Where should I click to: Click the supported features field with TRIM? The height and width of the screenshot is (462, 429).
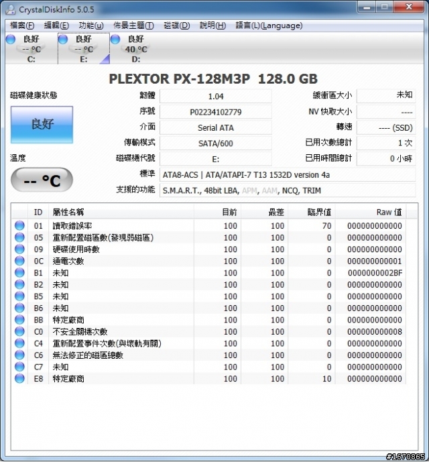click(288, 190)
